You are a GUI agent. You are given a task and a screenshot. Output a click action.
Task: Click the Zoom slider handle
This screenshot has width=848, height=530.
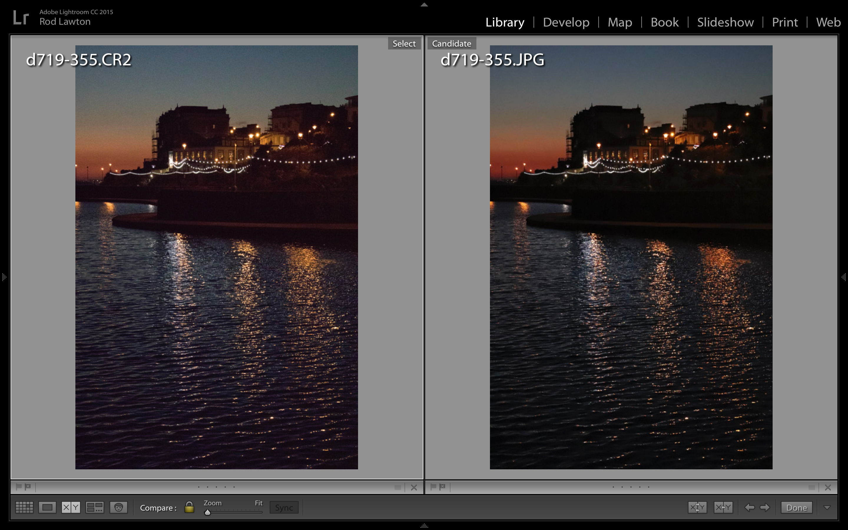208,512
